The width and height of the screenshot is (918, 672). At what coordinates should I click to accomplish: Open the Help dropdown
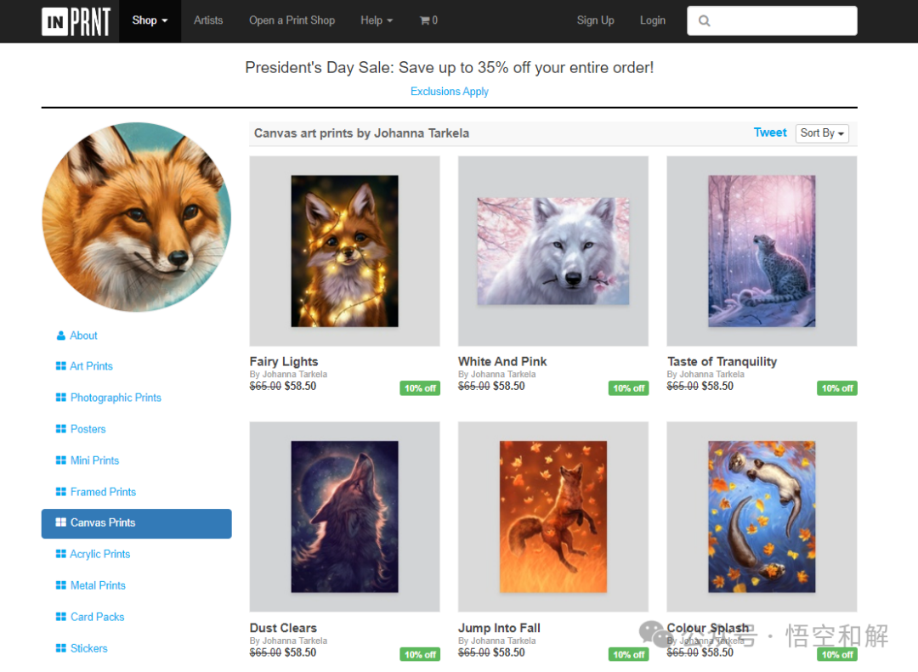pyautogui.click(x=377, y=20)
